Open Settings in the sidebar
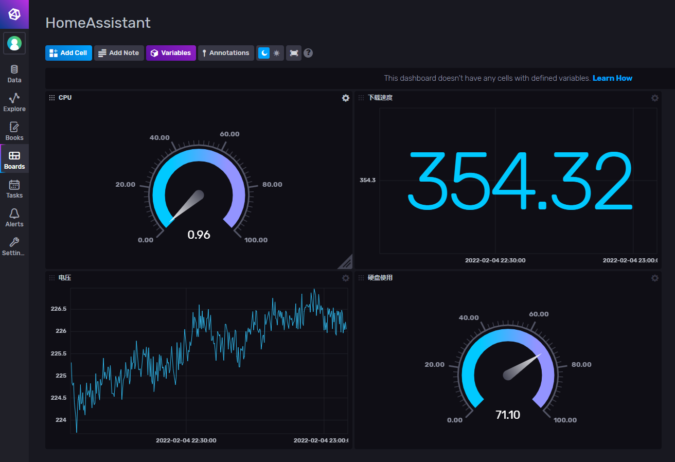Image resolution: width=675 pixels, height=462 pixels. (14, 247)
